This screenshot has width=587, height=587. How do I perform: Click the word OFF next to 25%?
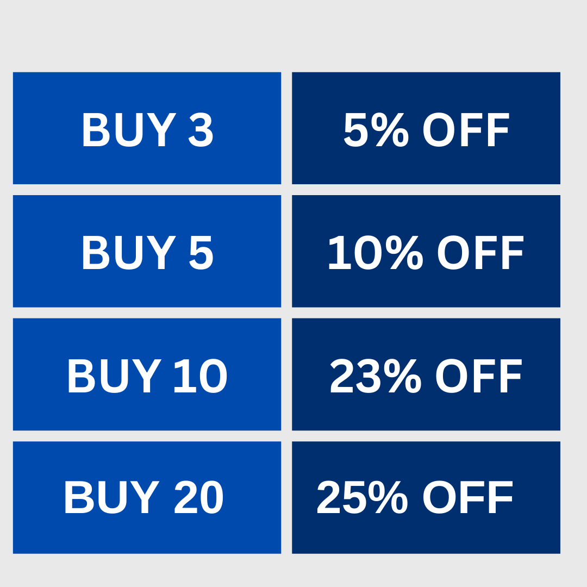(x=467, y=497)
